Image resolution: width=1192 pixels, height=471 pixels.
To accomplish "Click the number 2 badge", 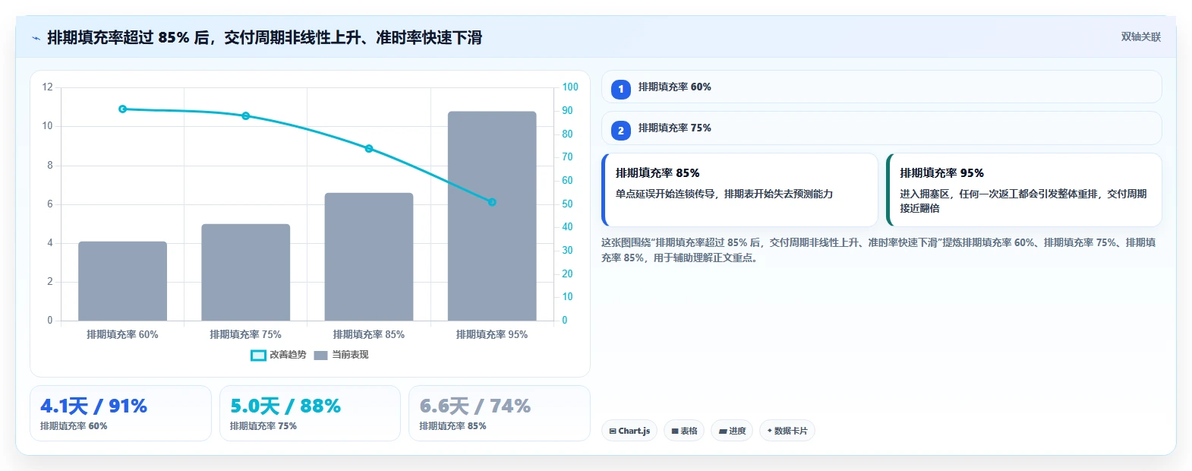I will click(620, 131).
